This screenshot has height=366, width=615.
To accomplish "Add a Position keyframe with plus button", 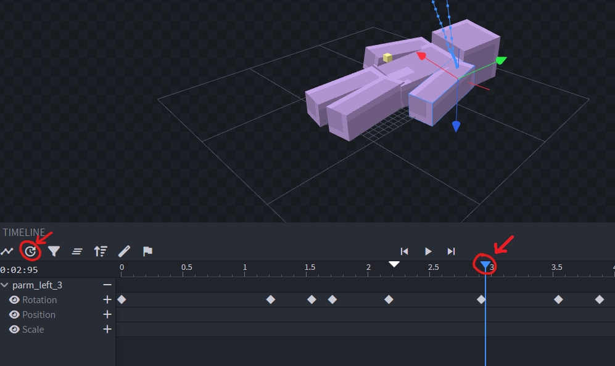I will click(x=107, y=315).
